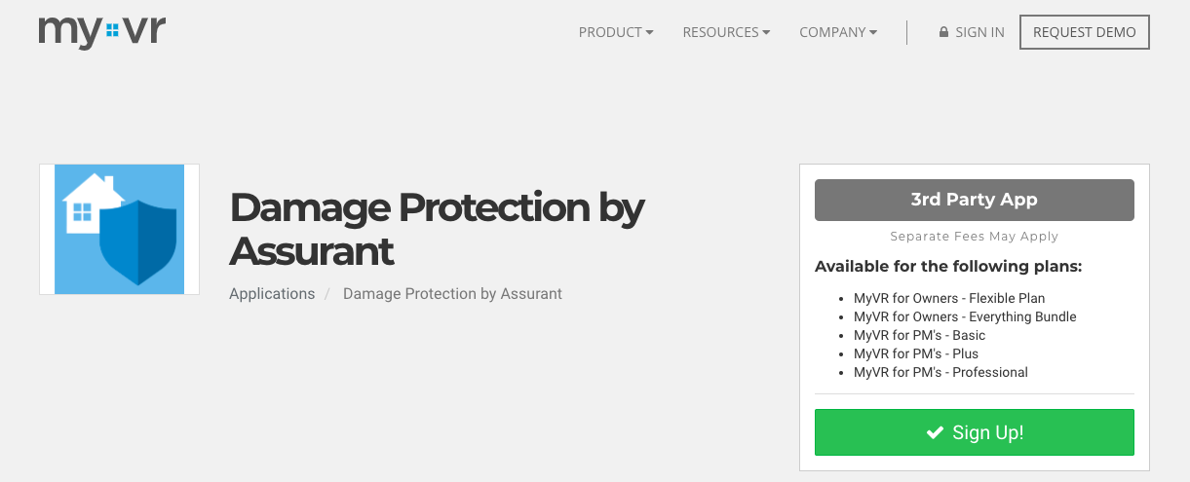Choose the MyVR for PM's - Basic item
Image resolution: width=1190 pixels, height=482 pixels.
(919, 335)
